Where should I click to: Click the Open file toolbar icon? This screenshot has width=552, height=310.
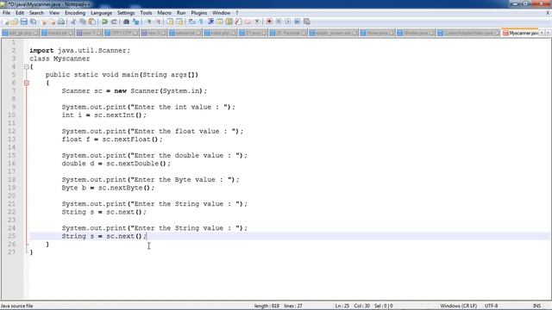coord(15,22)
